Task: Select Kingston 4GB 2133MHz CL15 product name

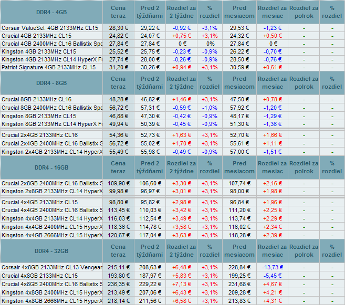Action: click(39, 51)
